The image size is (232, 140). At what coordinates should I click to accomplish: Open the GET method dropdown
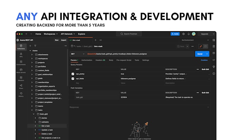[77, 54]
